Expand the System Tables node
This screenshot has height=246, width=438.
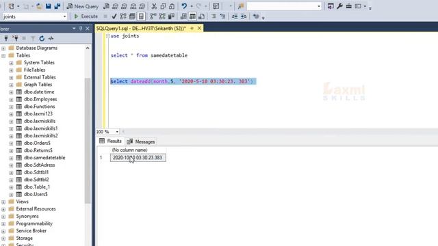pos(11,63)
